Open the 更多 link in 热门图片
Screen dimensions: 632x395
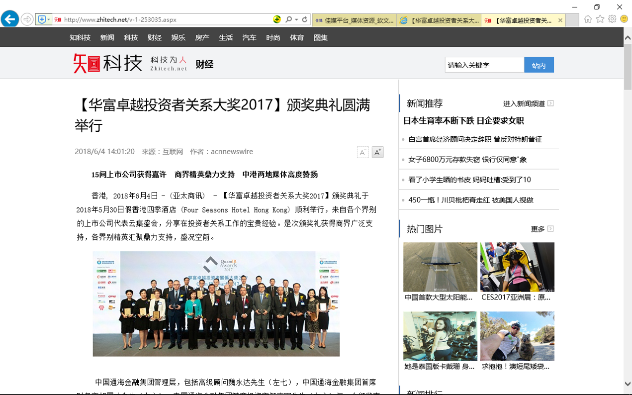538,229
